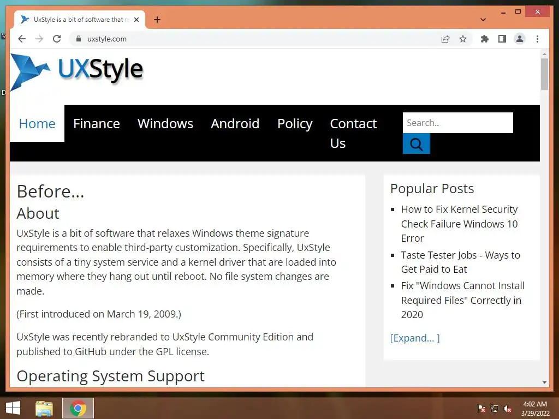The height and width of the screenshot is (419, 559).
Task: Toggle the Chrome side panel icon
Action: coord(502,39)
